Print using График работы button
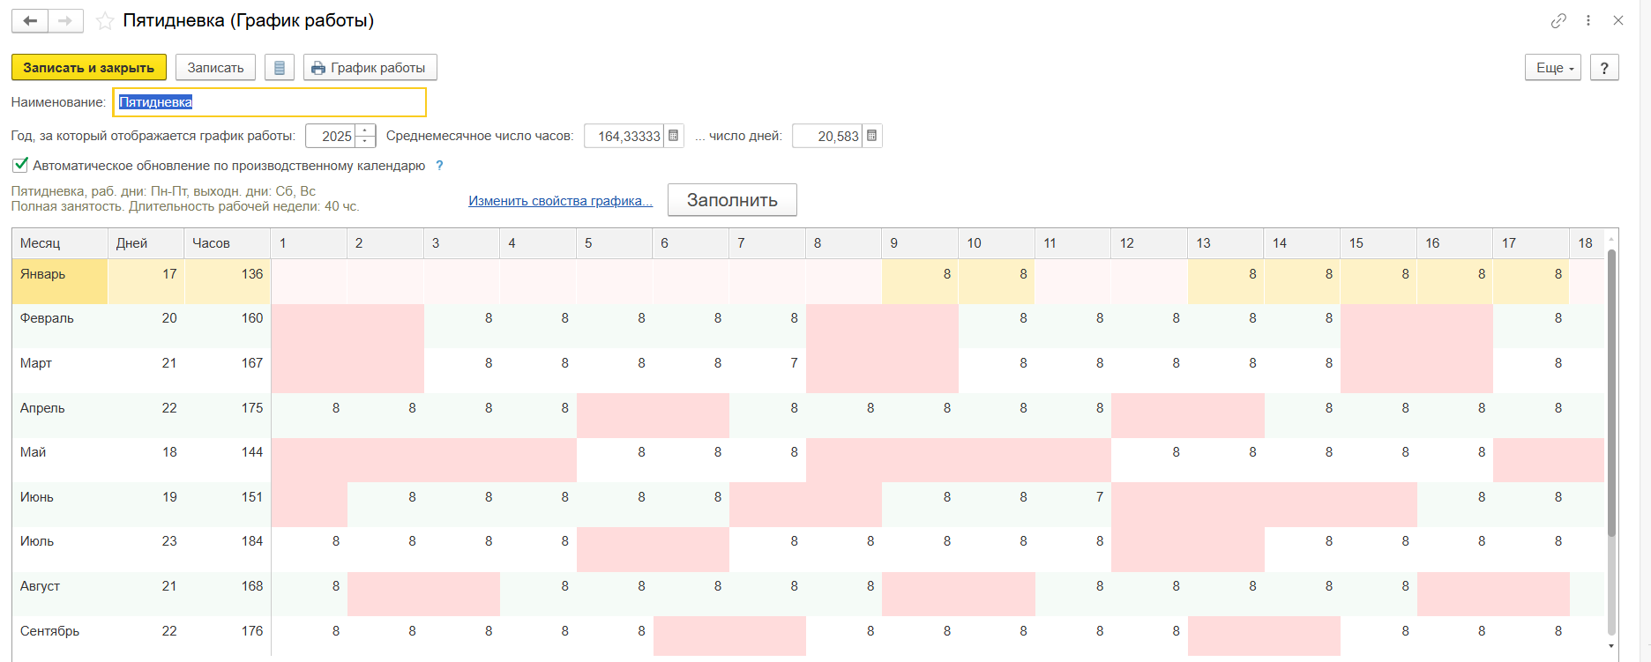Image resolution: width=1651 pixels, height=662 pixels. point(370,68)
